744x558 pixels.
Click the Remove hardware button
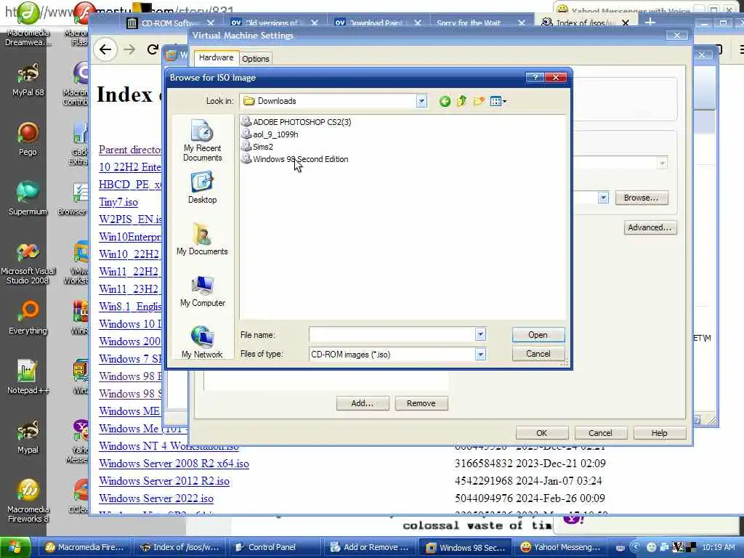coord(421,403)
